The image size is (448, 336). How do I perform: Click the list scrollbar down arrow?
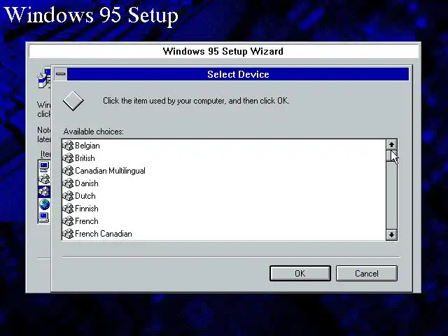[391, 234]
